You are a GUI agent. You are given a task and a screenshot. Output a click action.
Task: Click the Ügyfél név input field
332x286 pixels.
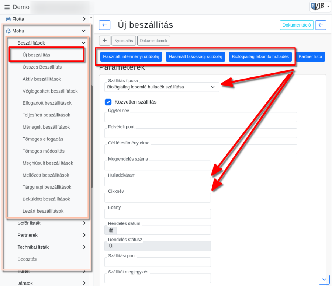[x=201, y=117]
